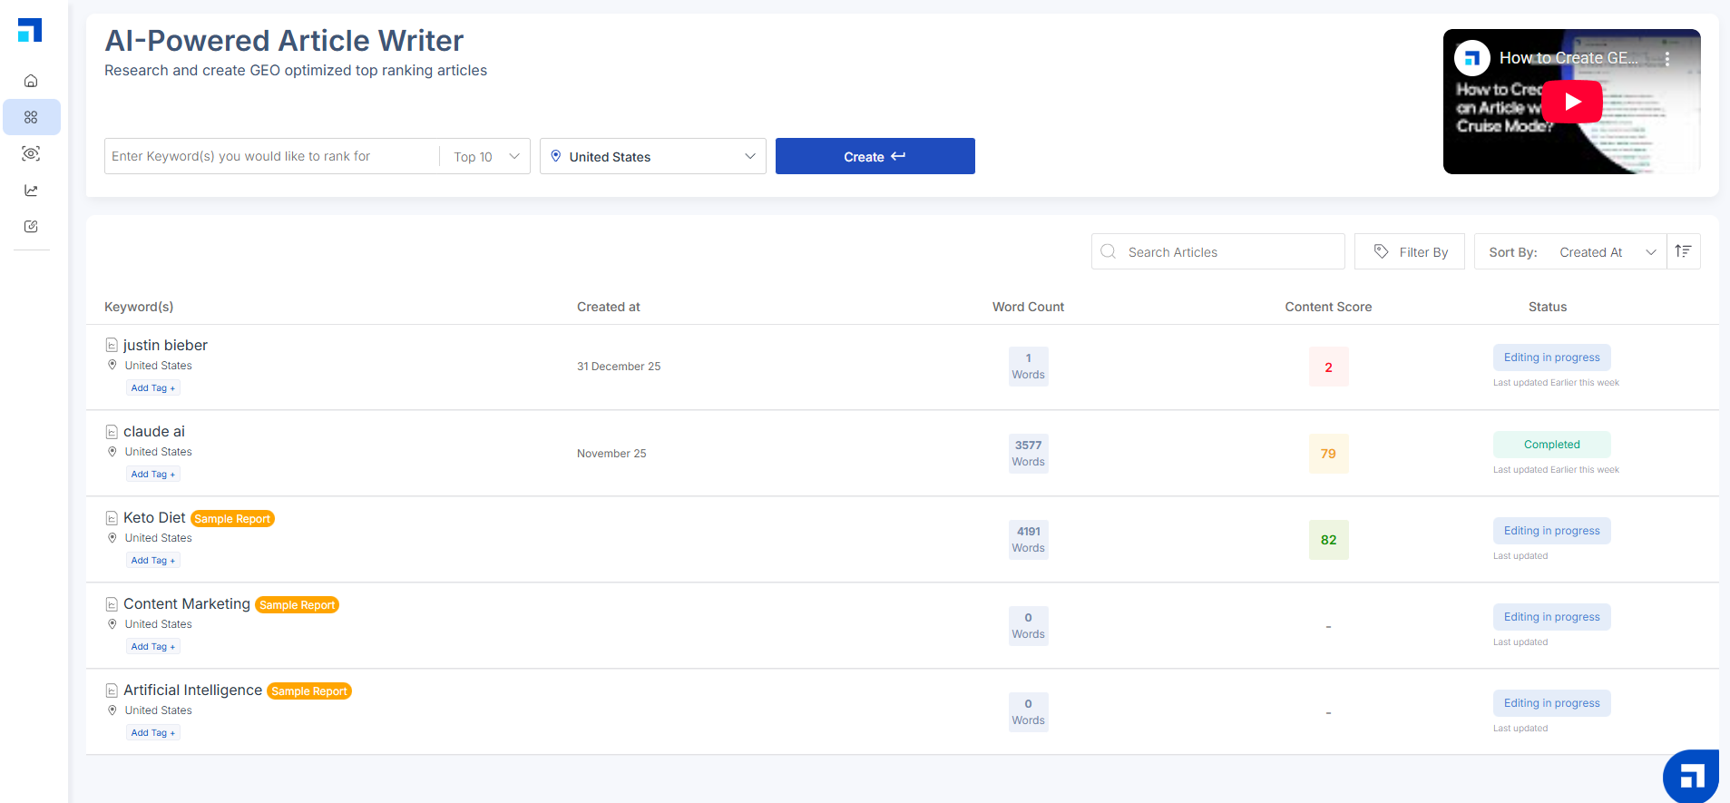Open the United States country dropdown
The image size is (1730, 803).
pos(653,157)
